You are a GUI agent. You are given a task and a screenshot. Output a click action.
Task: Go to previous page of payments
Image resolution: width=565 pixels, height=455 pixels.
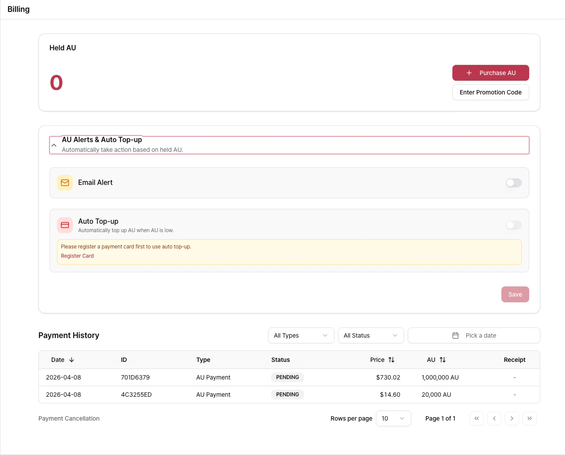pyautogui.click(x=494, y=418)
